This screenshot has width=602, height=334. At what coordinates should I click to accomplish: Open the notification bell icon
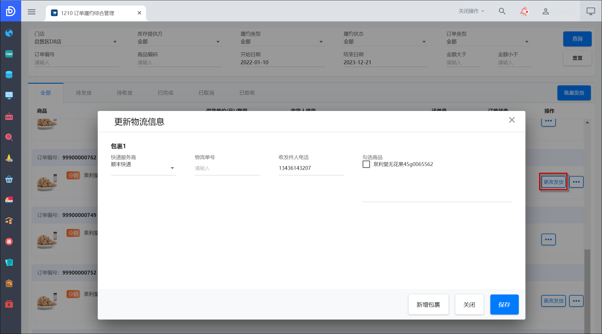coord(524,11)
